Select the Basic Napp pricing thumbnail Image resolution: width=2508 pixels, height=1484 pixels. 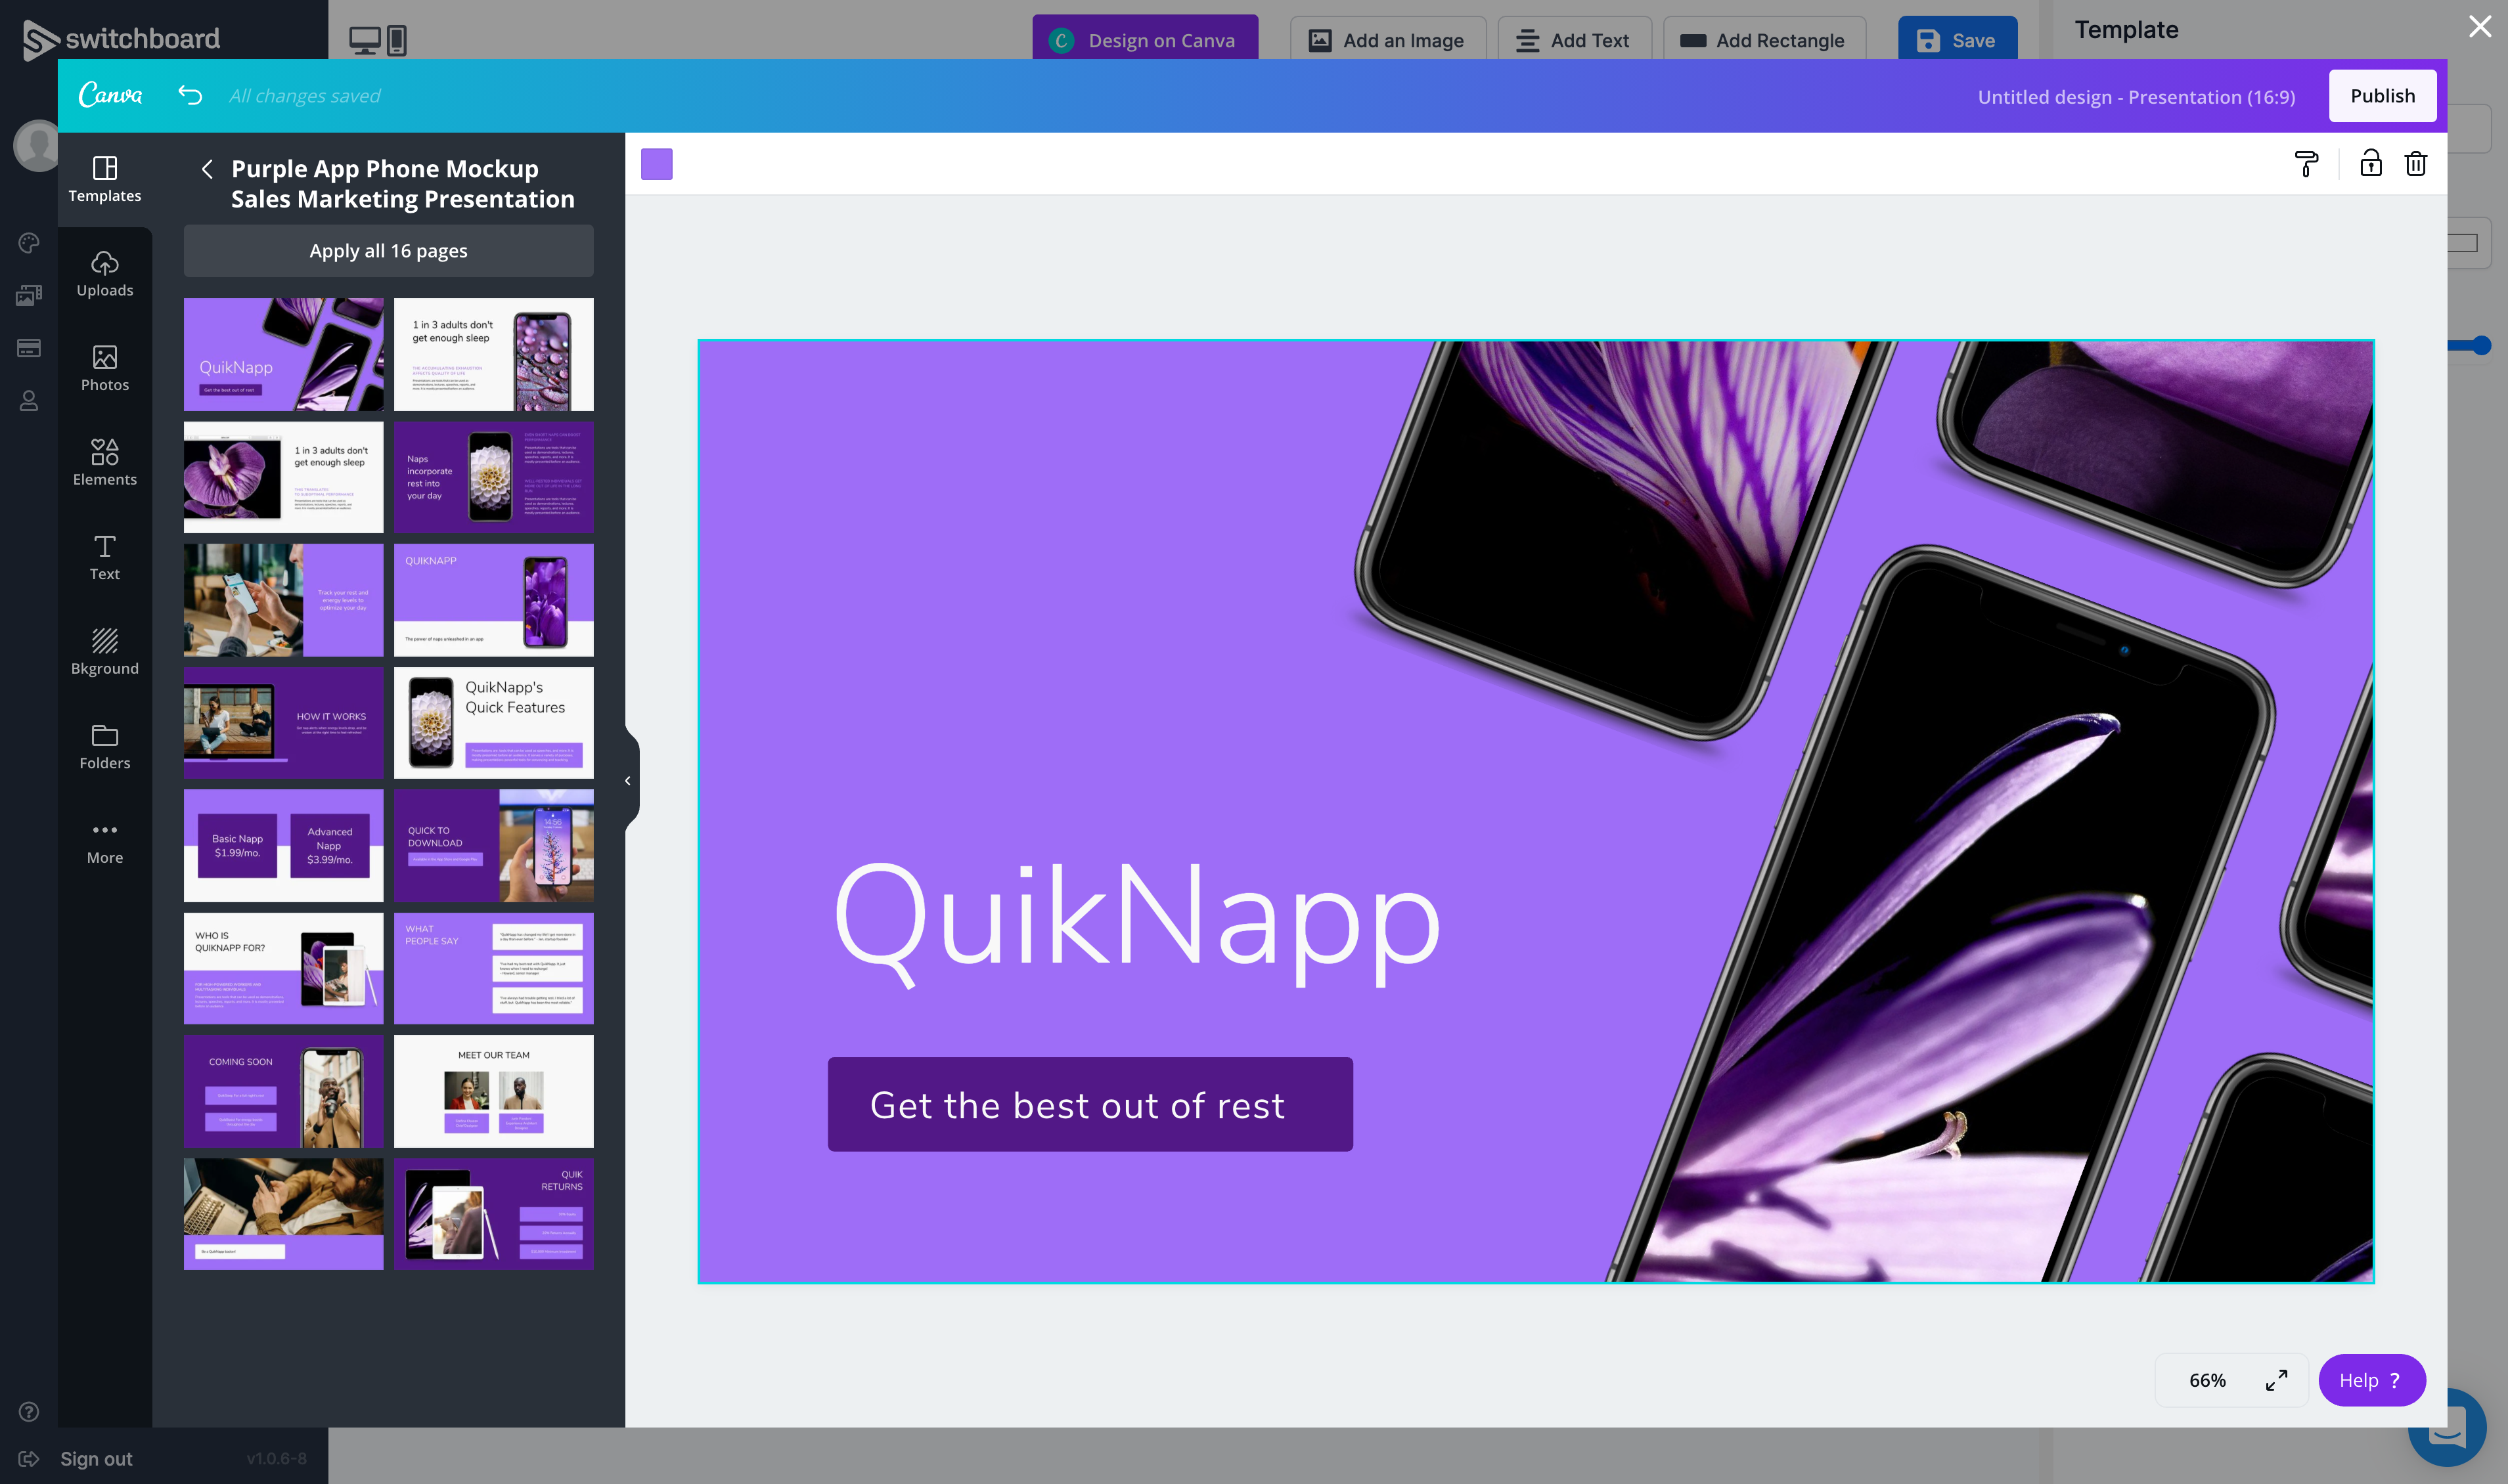pos(283,846)
